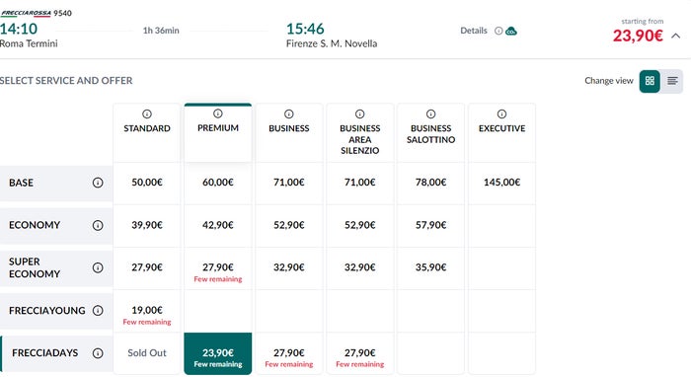
Task: Click the info icon beside Details
Action: (499, 31)
